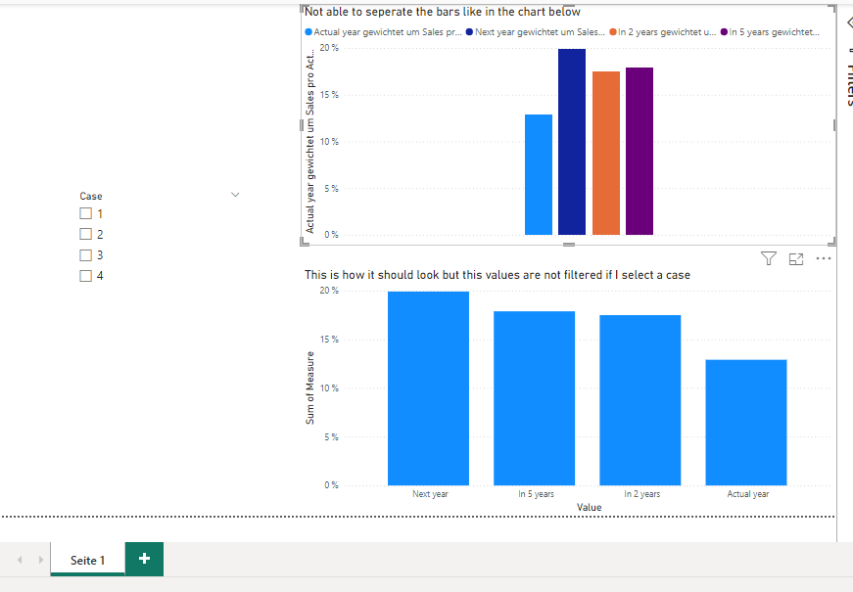The height and width of the screenshot is (592, 853).
Task: Click the 'Next year' axis label
Action: (x=430, y=494)
